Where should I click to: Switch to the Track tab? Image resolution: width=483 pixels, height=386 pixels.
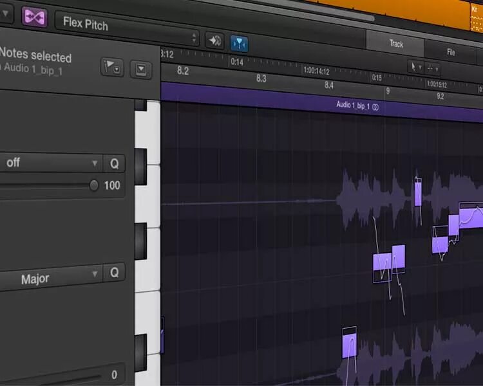pyautogui.click(x=396, y=44)
